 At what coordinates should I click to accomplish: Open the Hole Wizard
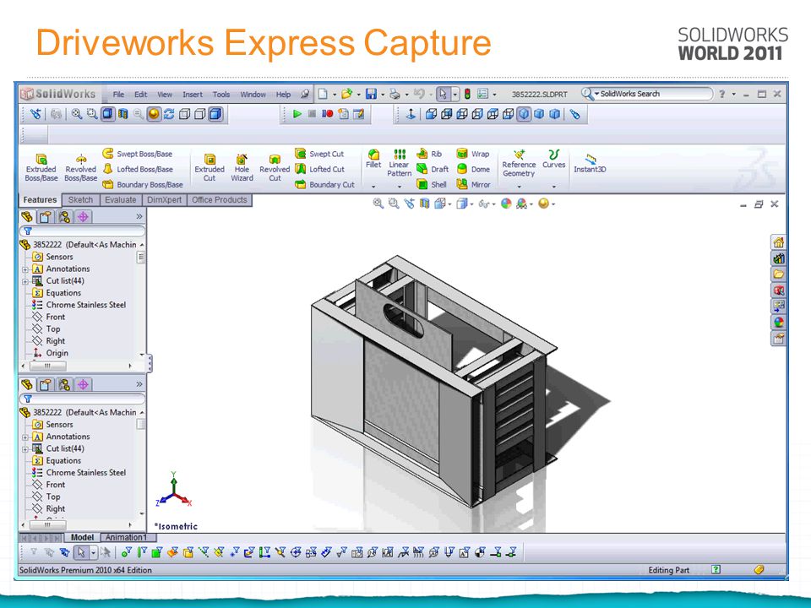coord(242,167)
